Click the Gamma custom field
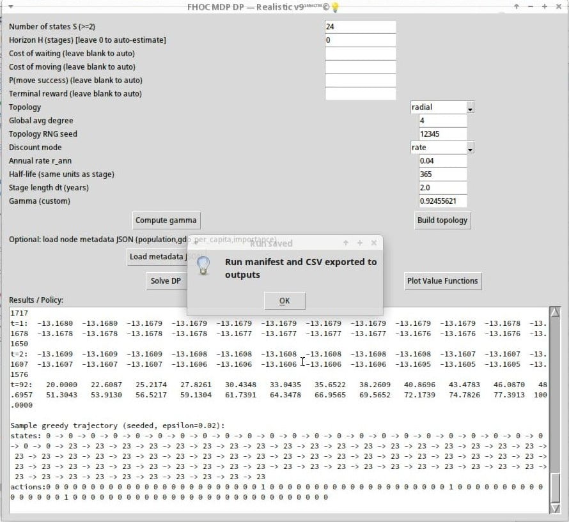The width and height of the screenshot is (569, 522). tap(442, 201)
